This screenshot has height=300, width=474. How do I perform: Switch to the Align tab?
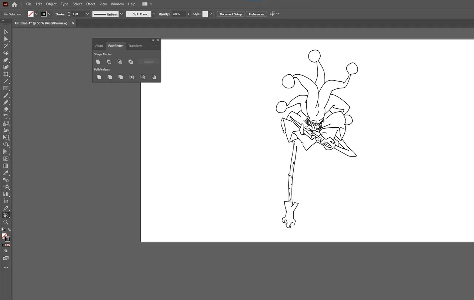99,46
